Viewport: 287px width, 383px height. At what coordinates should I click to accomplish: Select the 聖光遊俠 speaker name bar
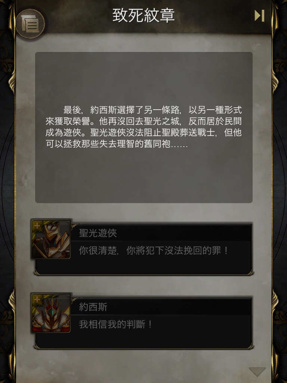tap(161, 233)
